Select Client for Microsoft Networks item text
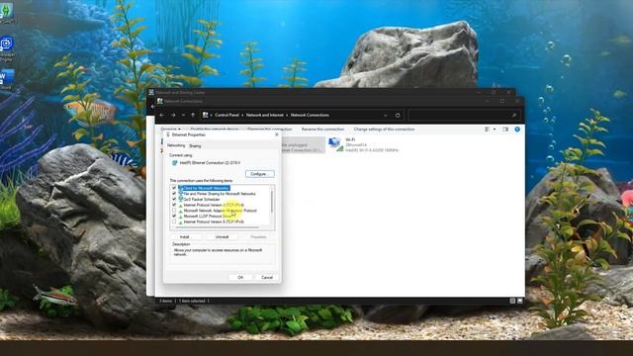Screen dimensions: 633x356 click(x=207, y=188)
